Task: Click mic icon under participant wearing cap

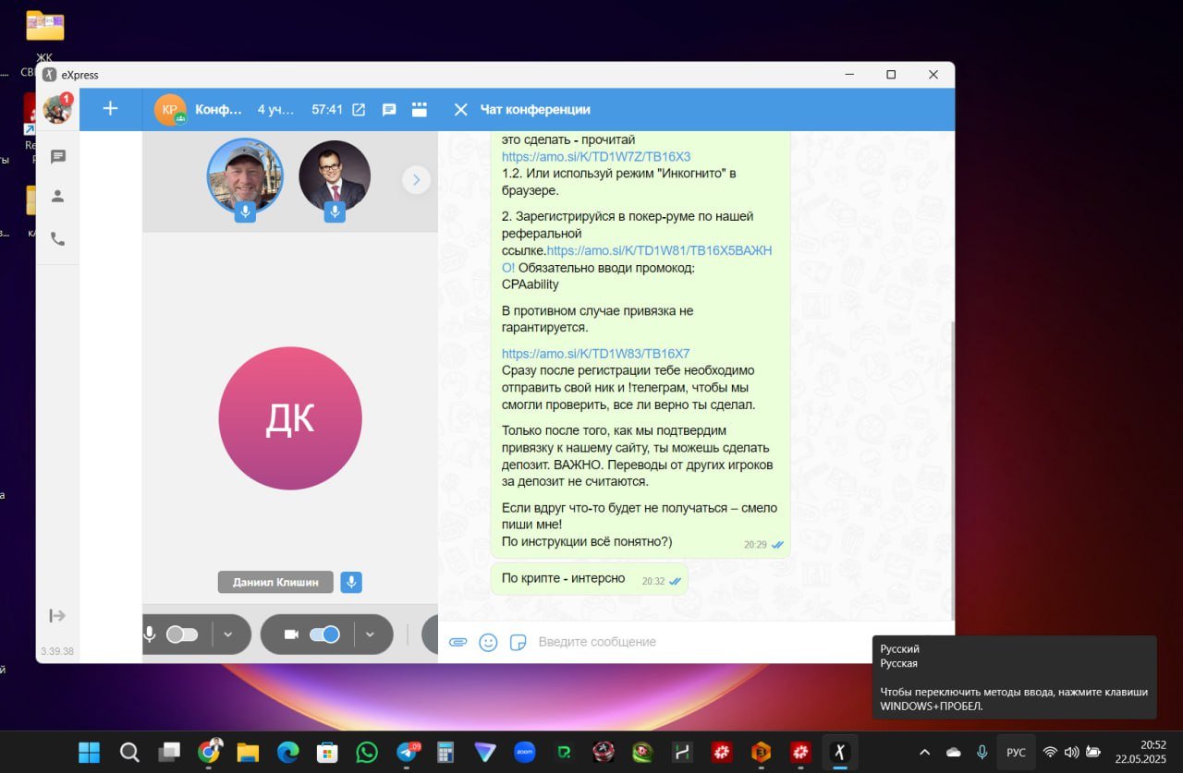Action: 245,211
